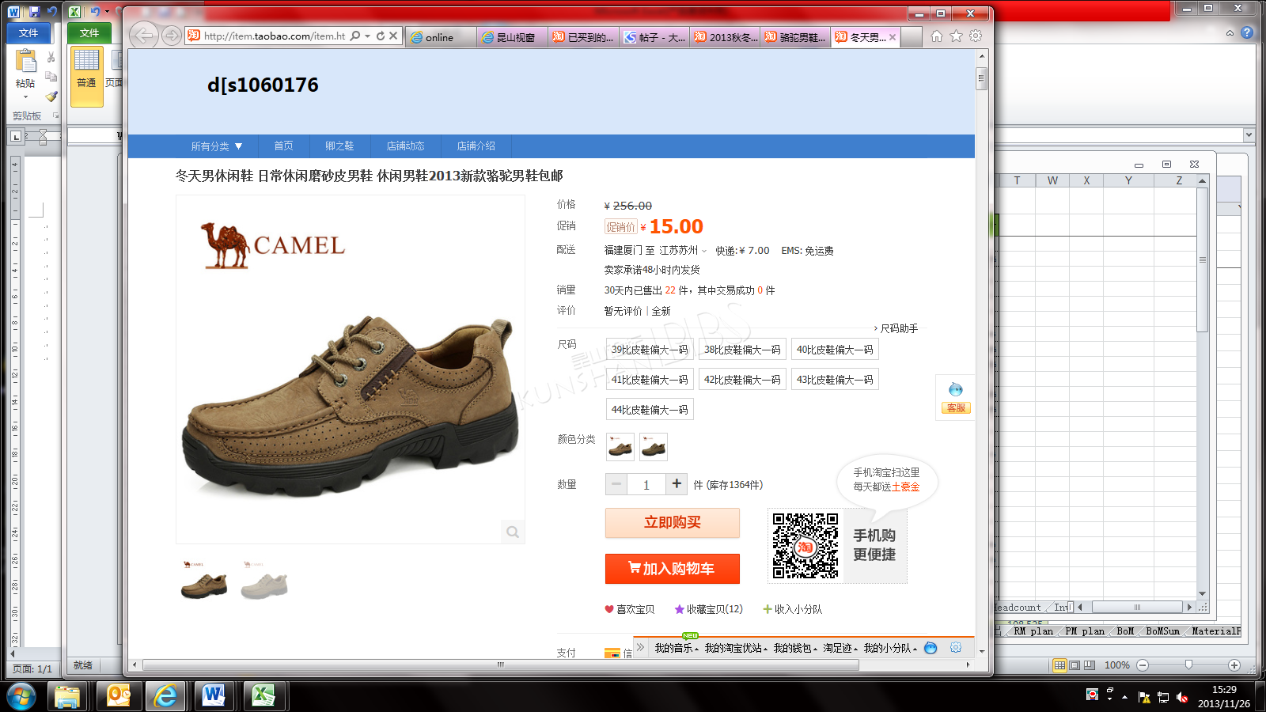Open 卿之鞋 in the store navigation
The image size is (1266, 712).
[x=339, y=146]
